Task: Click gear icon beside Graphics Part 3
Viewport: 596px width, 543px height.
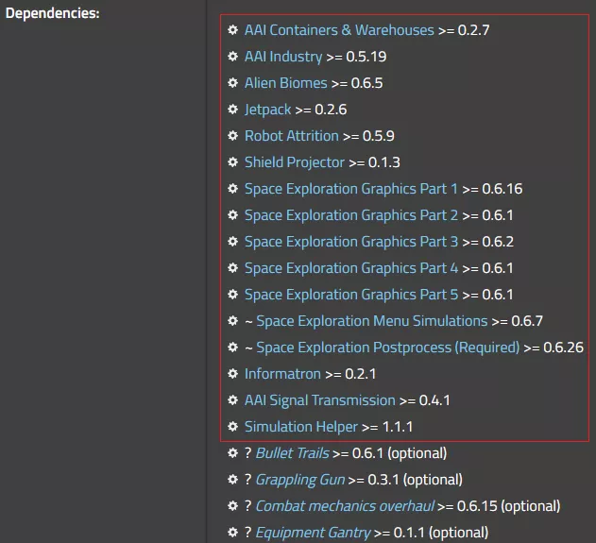Action: click(232, 242)
